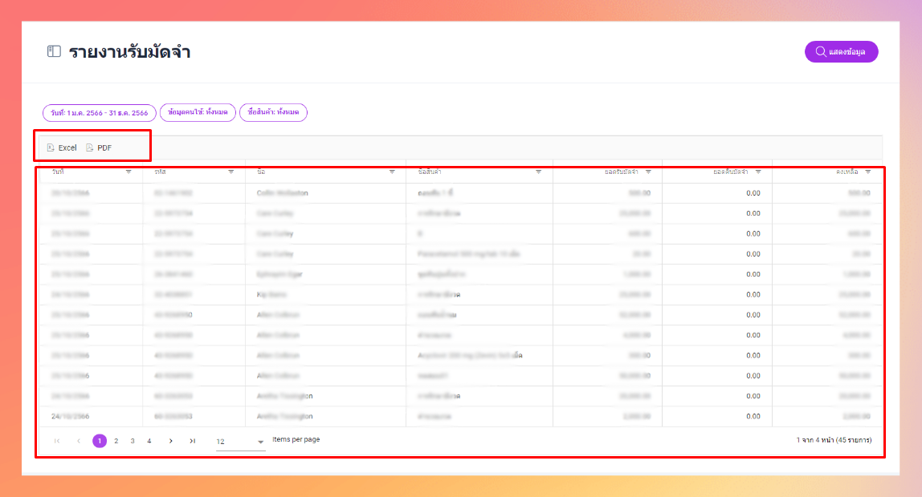Go to page 3
This screenshot has width=922, height=497.
click(133, 441)
